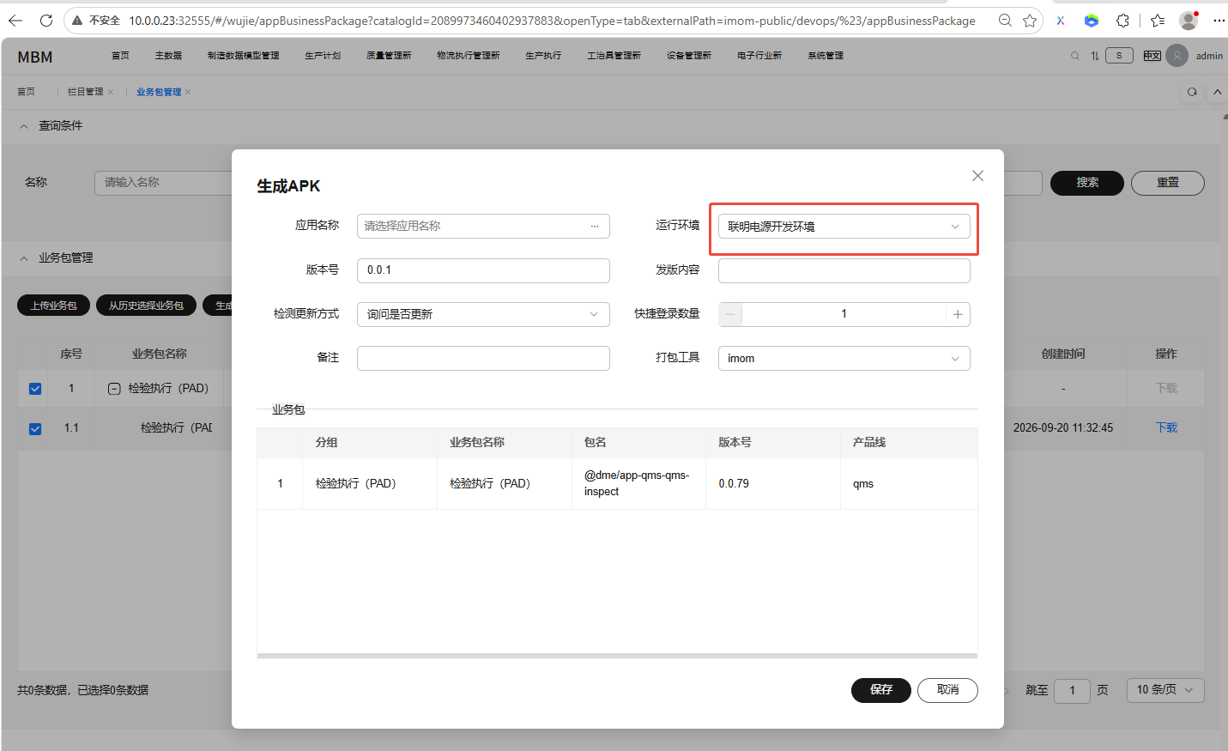Open the 打包工具 imom dropdown

[x=844, y=358]
